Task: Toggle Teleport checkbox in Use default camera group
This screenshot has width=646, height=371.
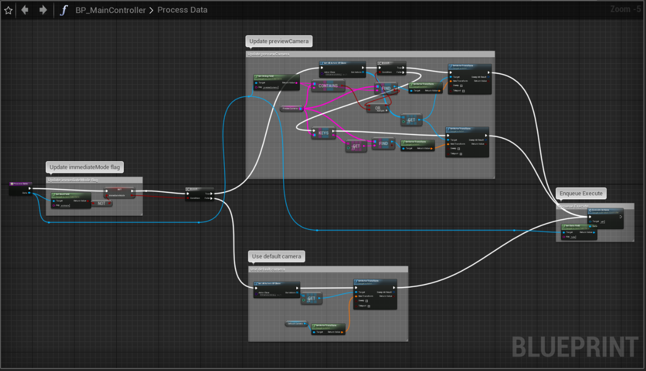Action: 369,306
